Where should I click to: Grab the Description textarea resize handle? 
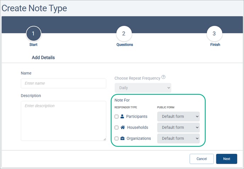point(104,139)
